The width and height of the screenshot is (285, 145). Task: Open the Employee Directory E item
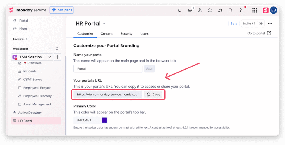(x=39, y=96)
